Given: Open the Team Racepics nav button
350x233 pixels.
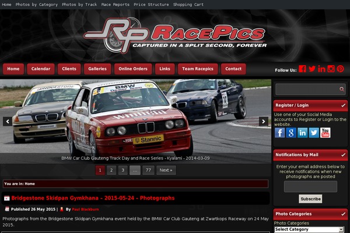Looking at the screenshot, I should click(198, 69).
